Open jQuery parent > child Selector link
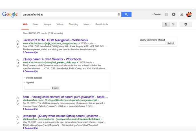This screenshot has width=196, height=139. pyautogui.click(x=52, y=59)
